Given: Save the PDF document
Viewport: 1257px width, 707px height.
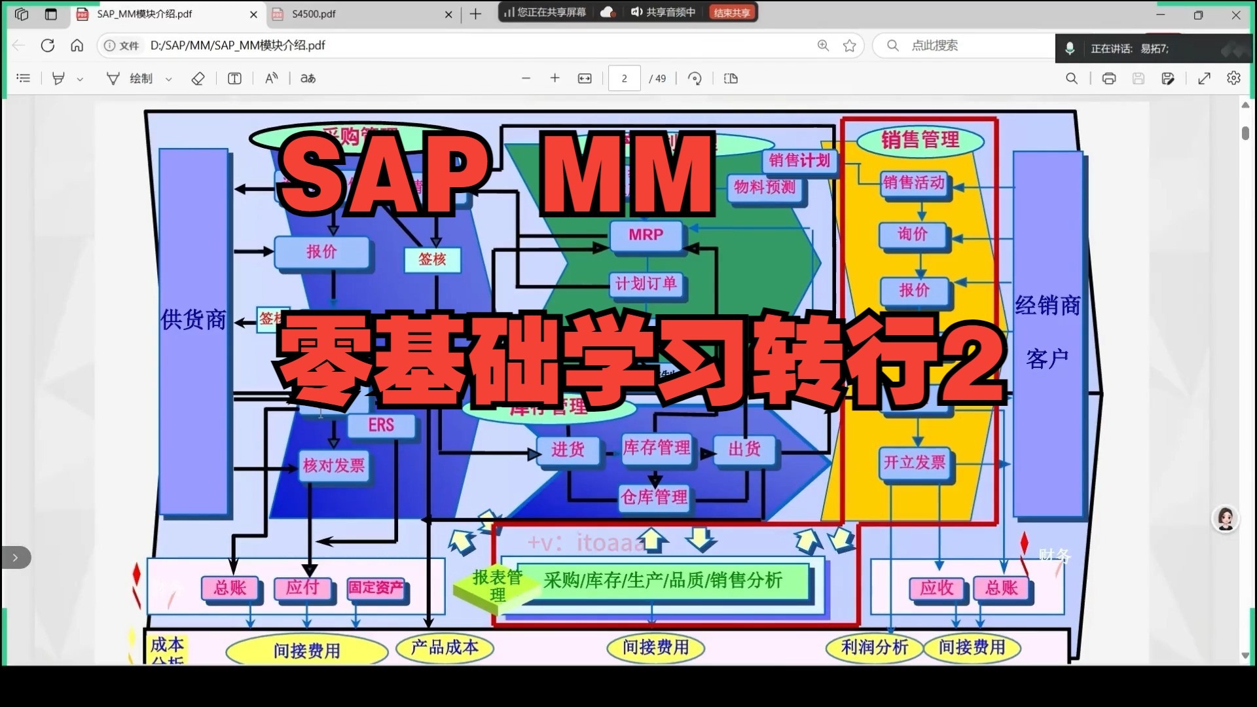Looking at the screenshot, I should [x=1139, y=79].
